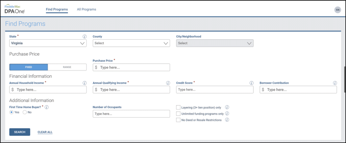This screenshot has width=346, height=143.
Task: Click info icon beside Layering option
Action: 227,107
